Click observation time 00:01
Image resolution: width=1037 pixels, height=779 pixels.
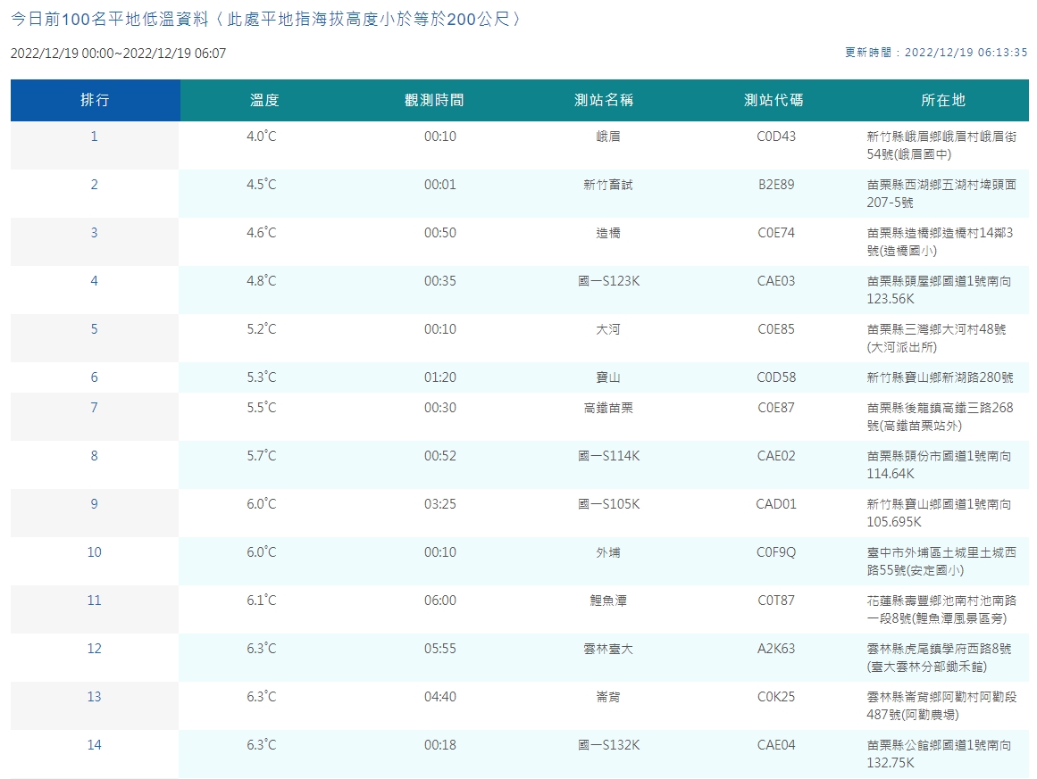440,185
